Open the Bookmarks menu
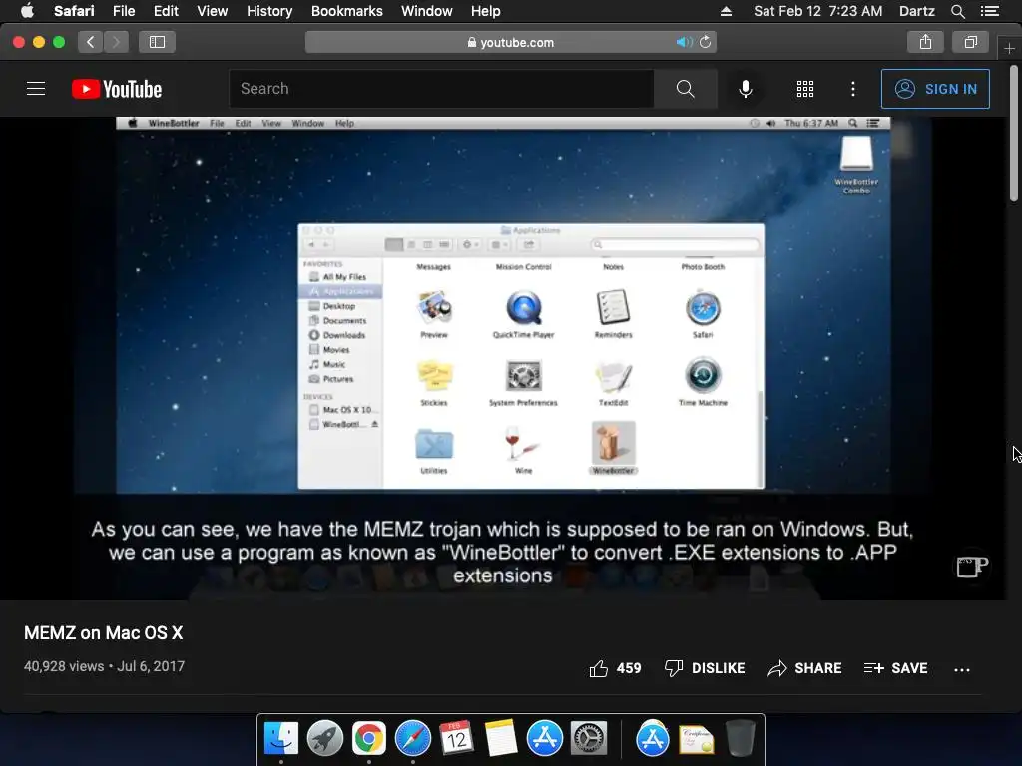 click(x=346, y=11)
